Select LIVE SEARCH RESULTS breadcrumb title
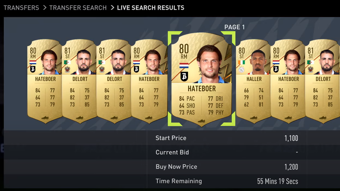The image size is (340, 191). tap(151, 8)
